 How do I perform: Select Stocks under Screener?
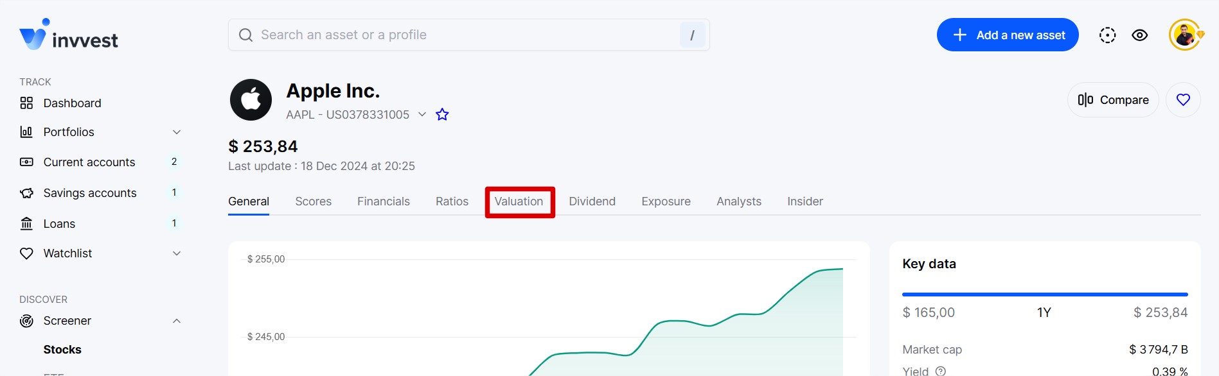click(x=62, y=350)
